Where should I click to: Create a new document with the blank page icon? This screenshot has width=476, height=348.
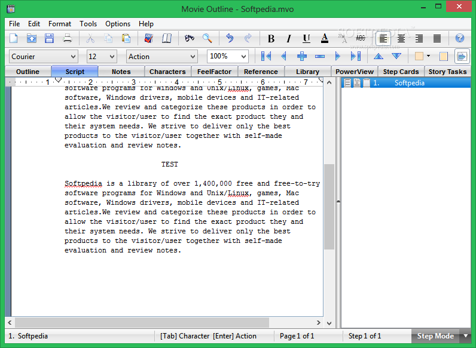14,38
